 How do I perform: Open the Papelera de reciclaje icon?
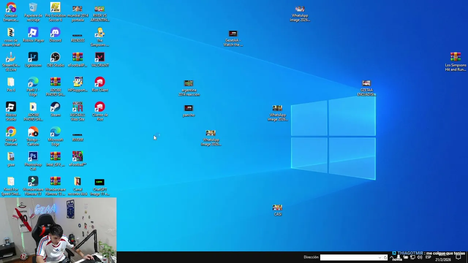tap(33, 12)
